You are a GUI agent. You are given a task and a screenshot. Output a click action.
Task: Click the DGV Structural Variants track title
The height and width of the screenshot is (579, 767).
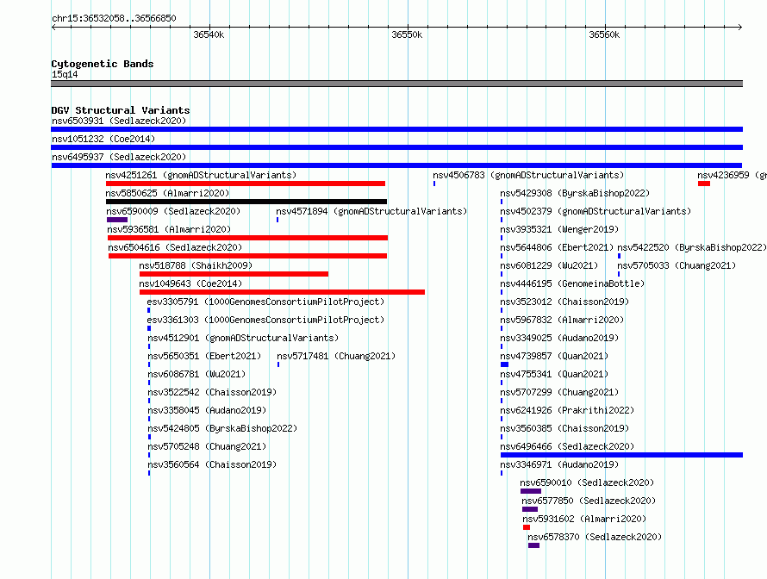pos(121,110)
